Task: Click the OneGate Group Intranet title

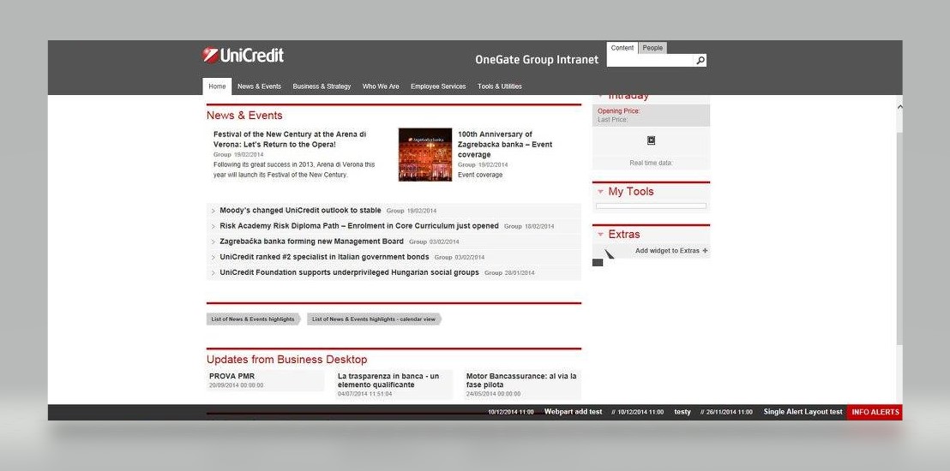Action: click(x=537, y=60)
